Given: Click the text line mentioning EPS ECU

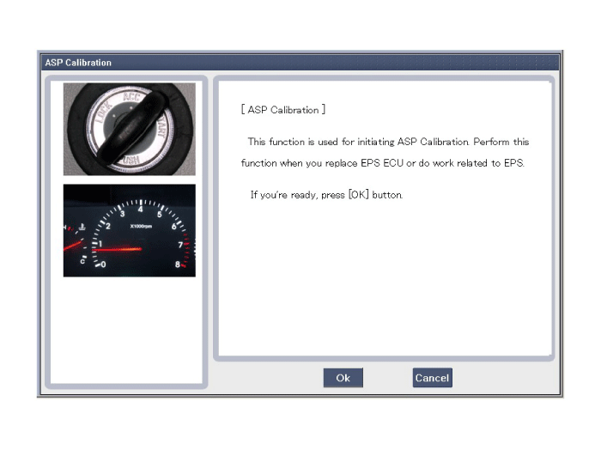Looking at the screenshot, I should coord(381,163).
